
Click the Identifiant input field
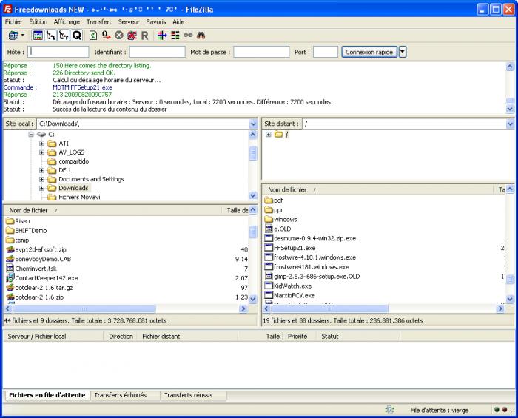click(x=157, y=52)
